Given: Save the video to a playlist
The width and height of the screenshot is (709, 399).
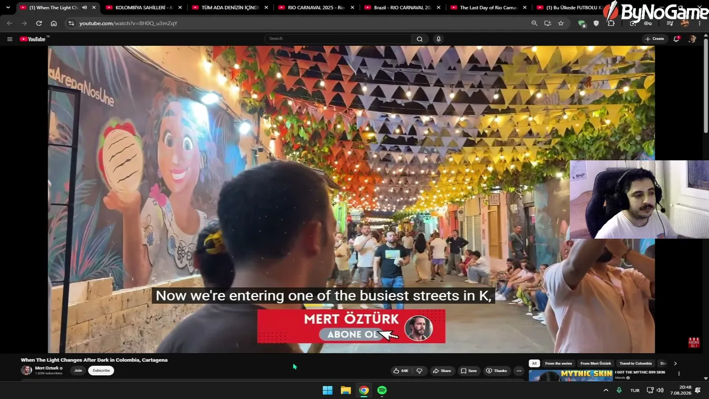Looking at the screenshot, I should (468, 371).
